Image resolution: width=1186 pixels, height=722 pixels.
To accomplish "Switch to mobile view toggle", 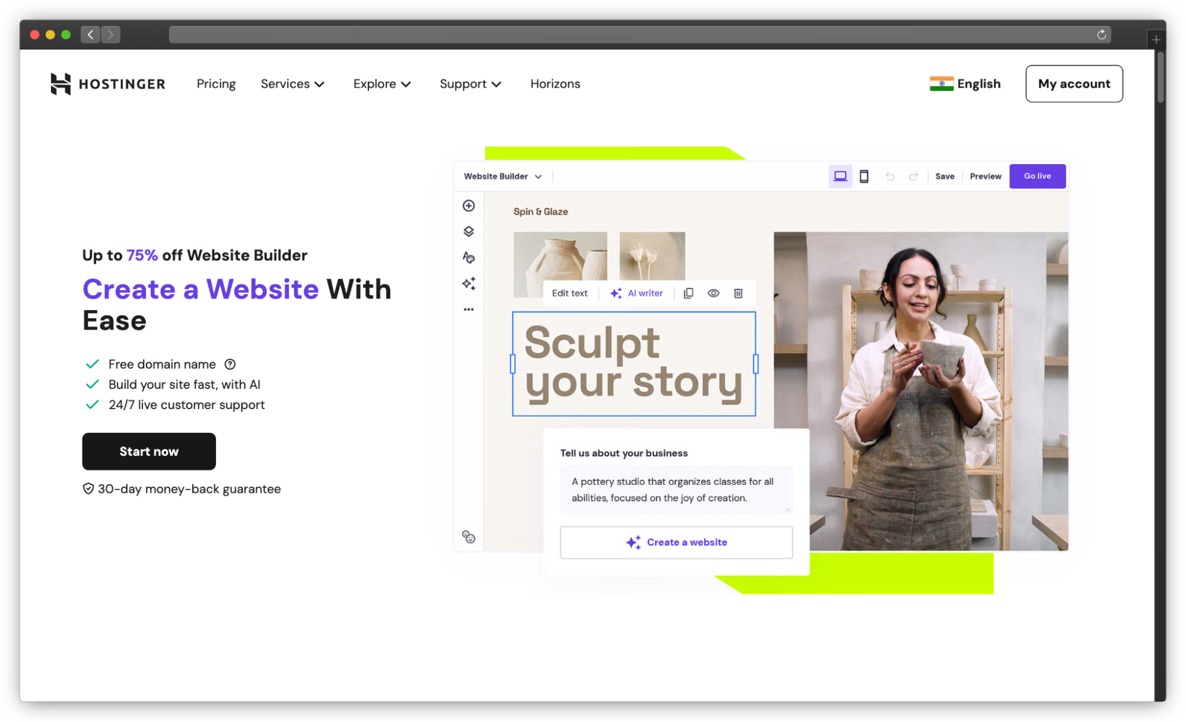I will click(864, 176).
